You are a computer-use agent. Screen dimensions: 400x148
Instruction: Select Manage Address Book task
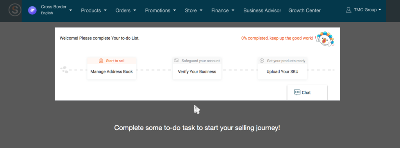point(112,71)
